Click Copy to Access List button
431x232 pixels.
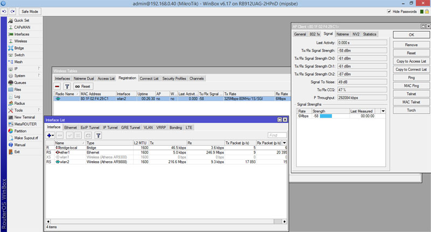tap(411, 61)
